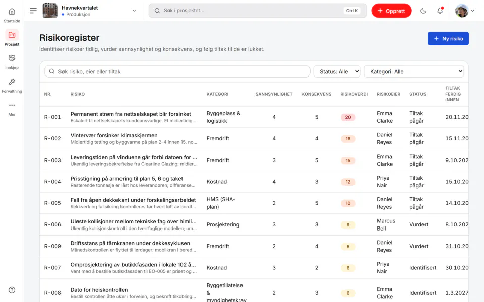Collapse sidebar with hamburger menu icon
Image resolution: width=484 pixels, height=302 pixels.
(33, 11)
